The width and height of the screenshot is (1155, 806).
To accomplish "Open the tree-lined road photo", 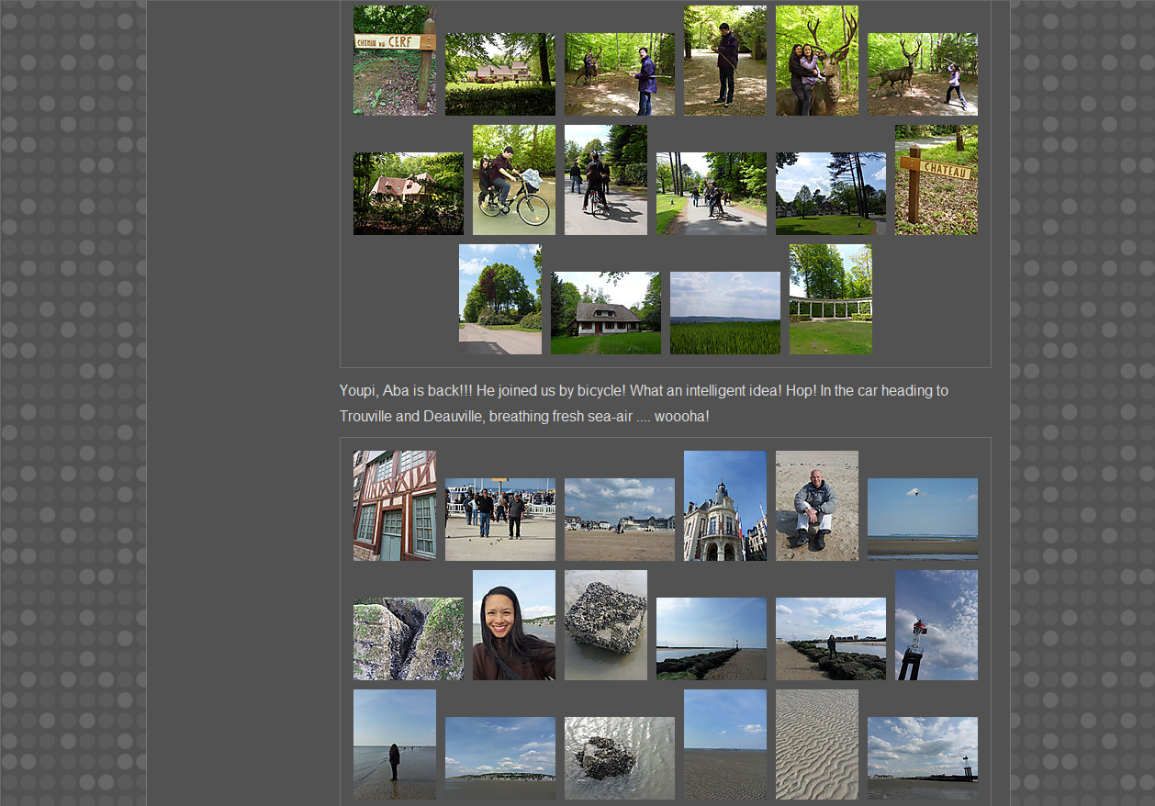I will click(499, 299).
